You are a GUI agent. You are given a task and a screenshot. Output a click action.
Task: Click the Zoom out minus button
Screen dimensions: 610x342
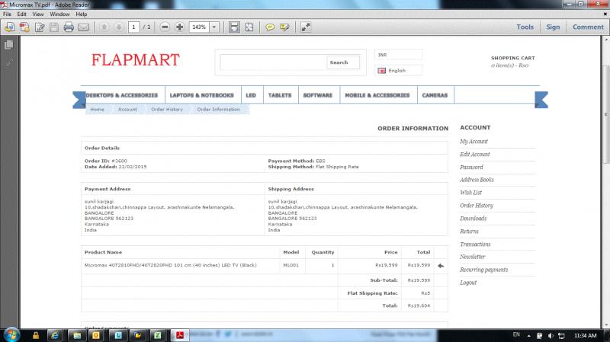(165, 27)
